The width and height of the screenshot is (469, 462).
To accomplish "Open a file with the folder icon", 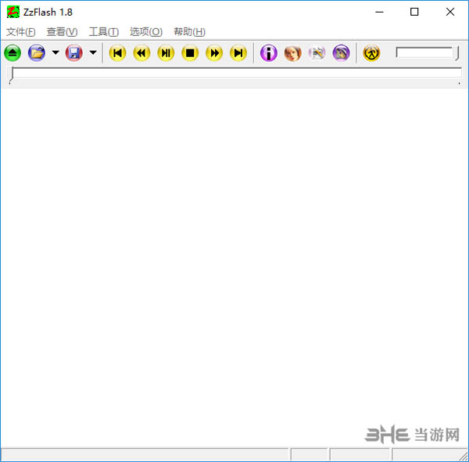I will (x=37, y=53).
